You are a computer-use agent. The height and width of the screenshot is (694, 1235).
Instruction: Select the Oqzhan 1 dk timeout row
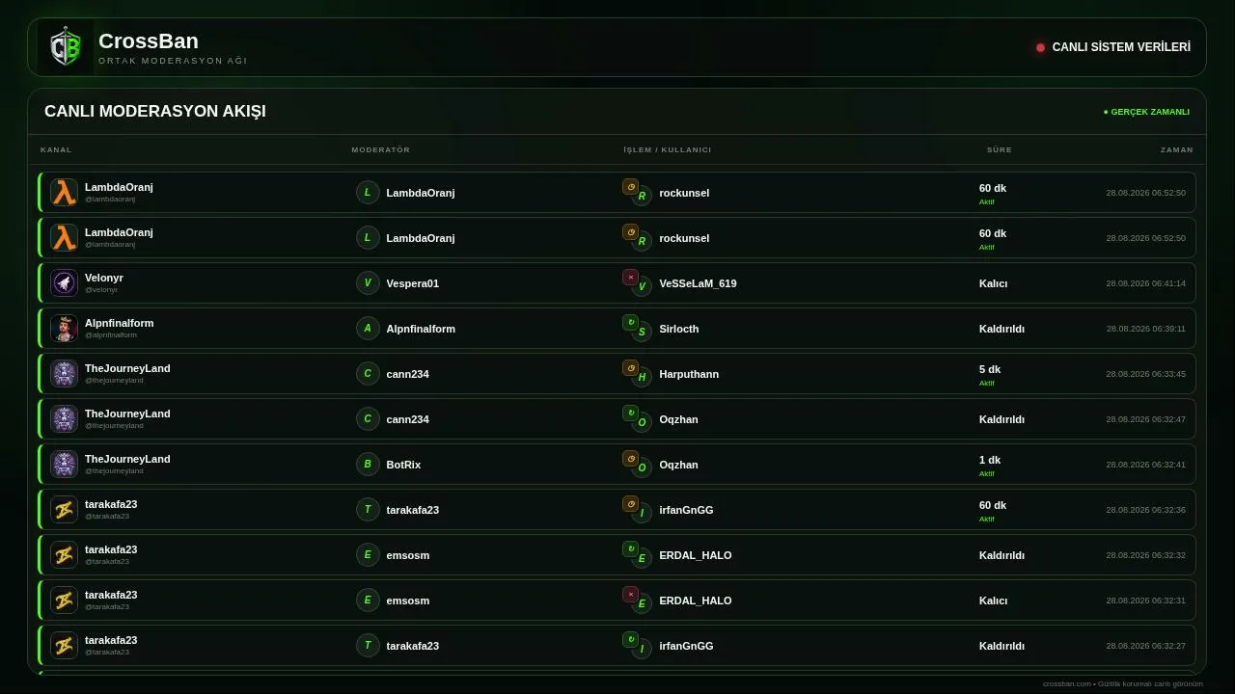point(617,464)
